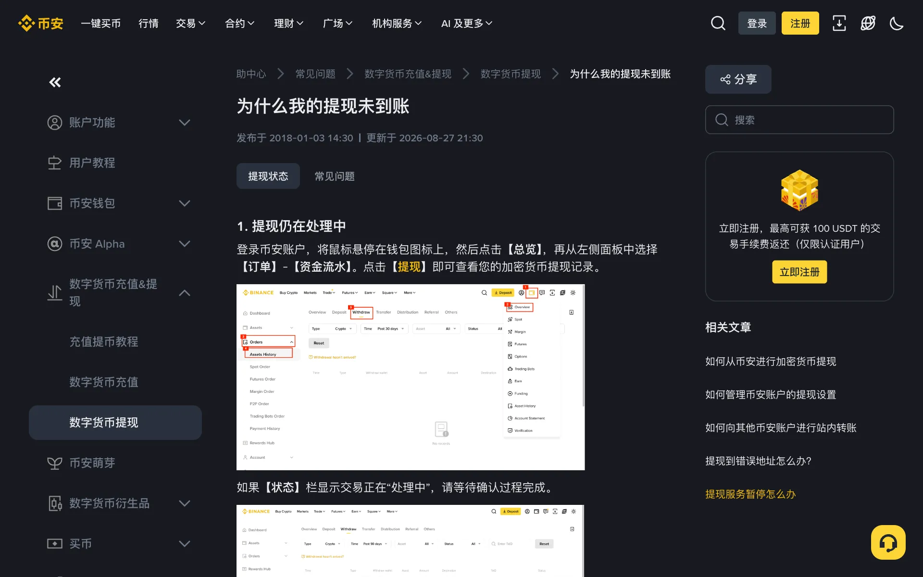Click the 用户教程 signpost icon
This screenshot has width=923, height=577.
55,163
